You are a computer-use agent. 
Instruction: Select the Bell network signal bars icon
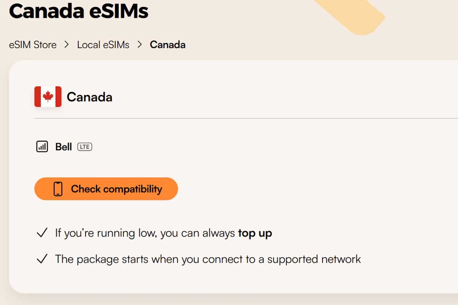pyautogui.click(x=42, y=146)
